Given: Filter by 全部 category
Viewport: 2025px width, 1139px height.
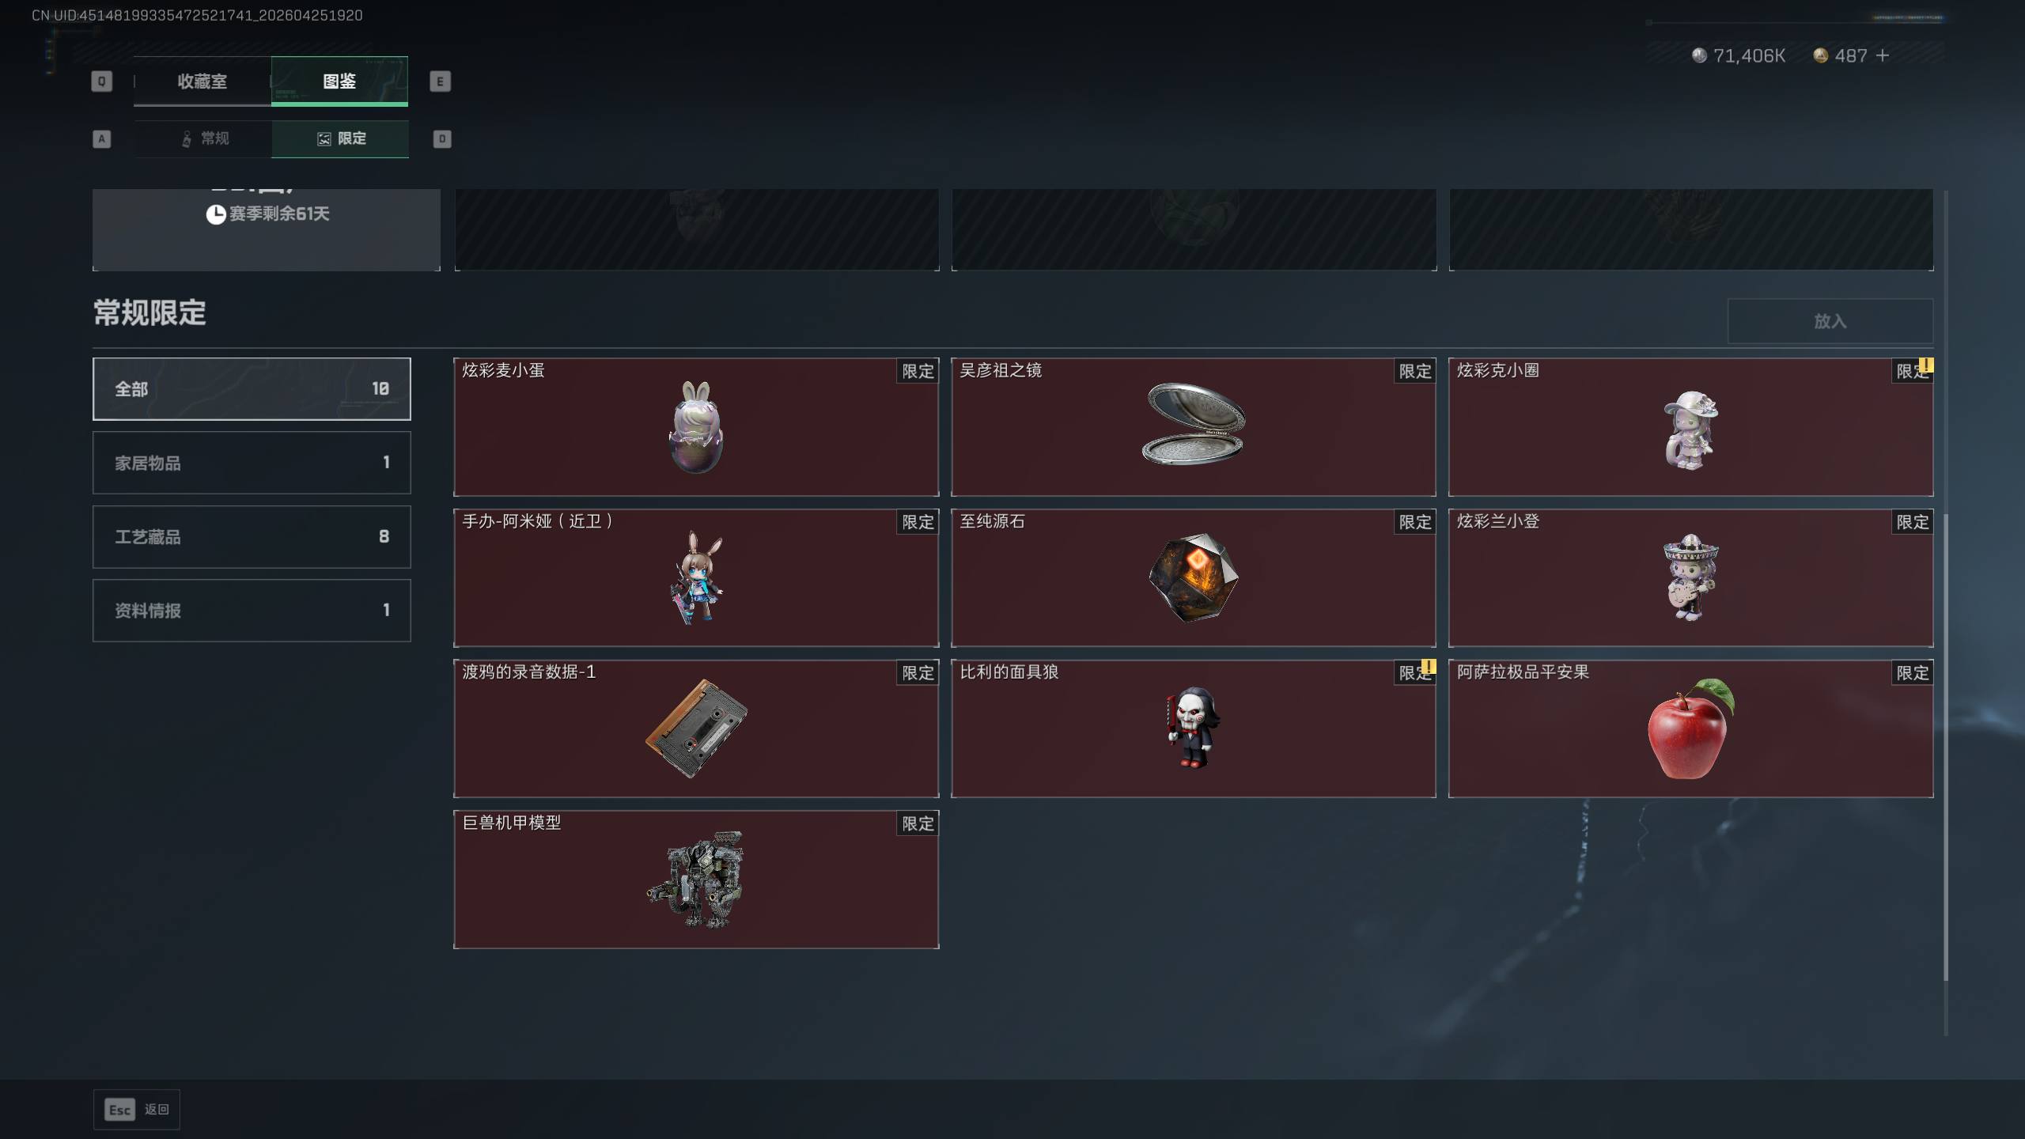Looking at the screenshot, I should pyautogui.click(x=252, y=388).
